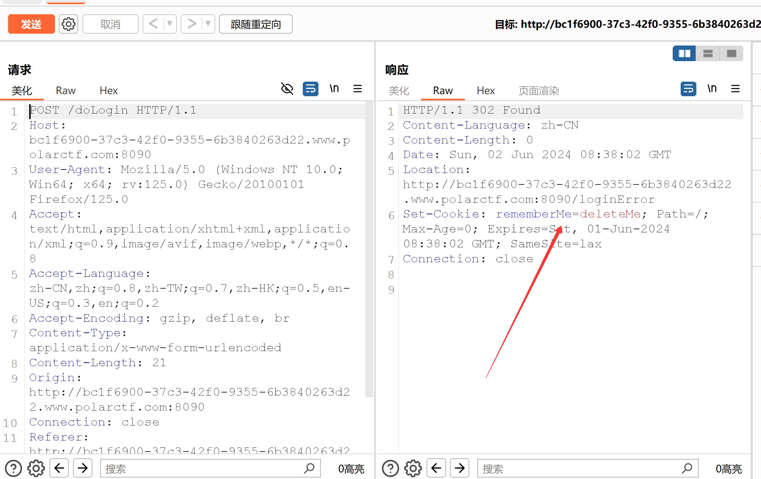Select side-by-side layout icon
This screenshot has height=479, width=761.
685,53
